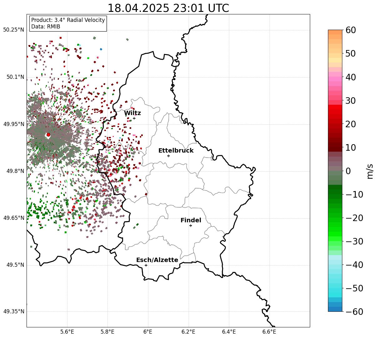This screenshot has width=377, height=338.
Task: Click the 49.65°N latitude label
Action: 13,218
